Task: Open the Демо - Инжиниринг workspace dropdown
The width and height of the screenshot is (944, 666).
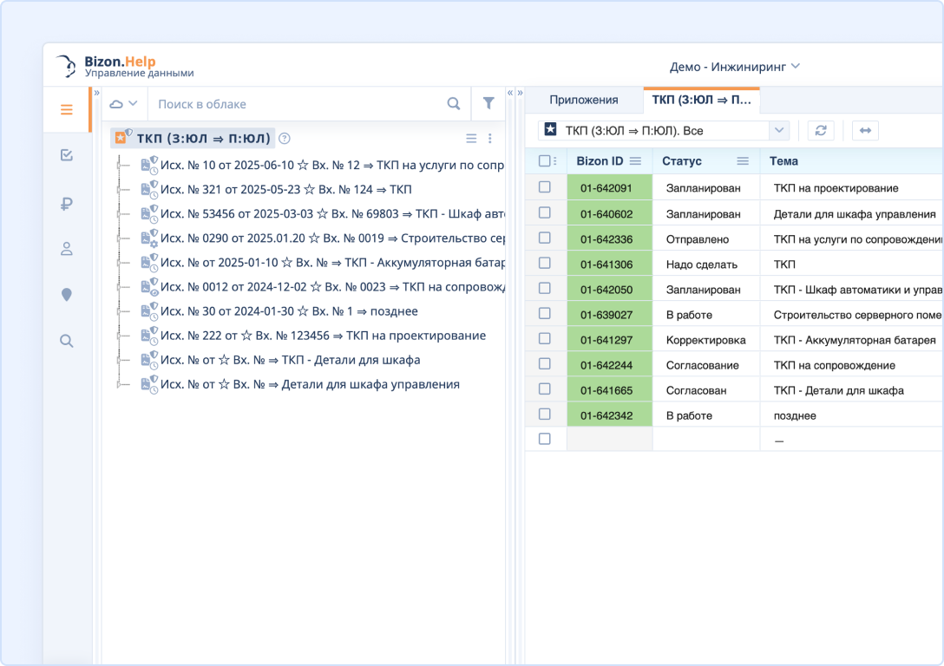Action: (734, 67)
